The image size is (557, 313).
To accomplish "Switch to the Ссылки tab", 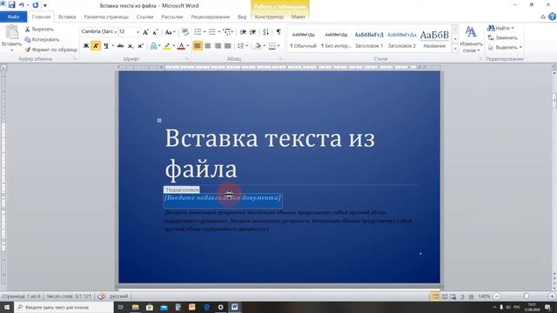I will [x=145, y=17].
